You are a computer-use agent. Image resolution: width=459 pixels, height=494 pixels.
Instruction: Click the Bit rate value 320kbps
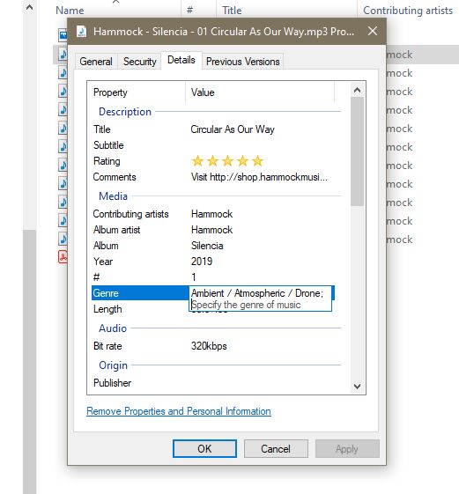pos(209,346)
